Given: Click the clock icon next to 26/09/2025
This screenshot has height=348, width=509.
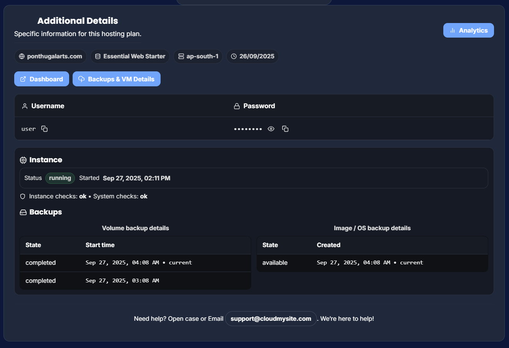Looking at the screenshot, I should [x=234, y=56].
